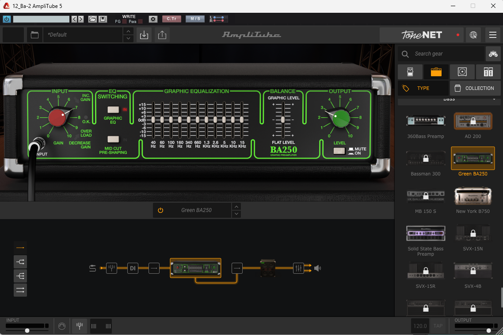Switch to previous amp model arrow
Viewport: 503px width, 335px height.
[236, 207]
